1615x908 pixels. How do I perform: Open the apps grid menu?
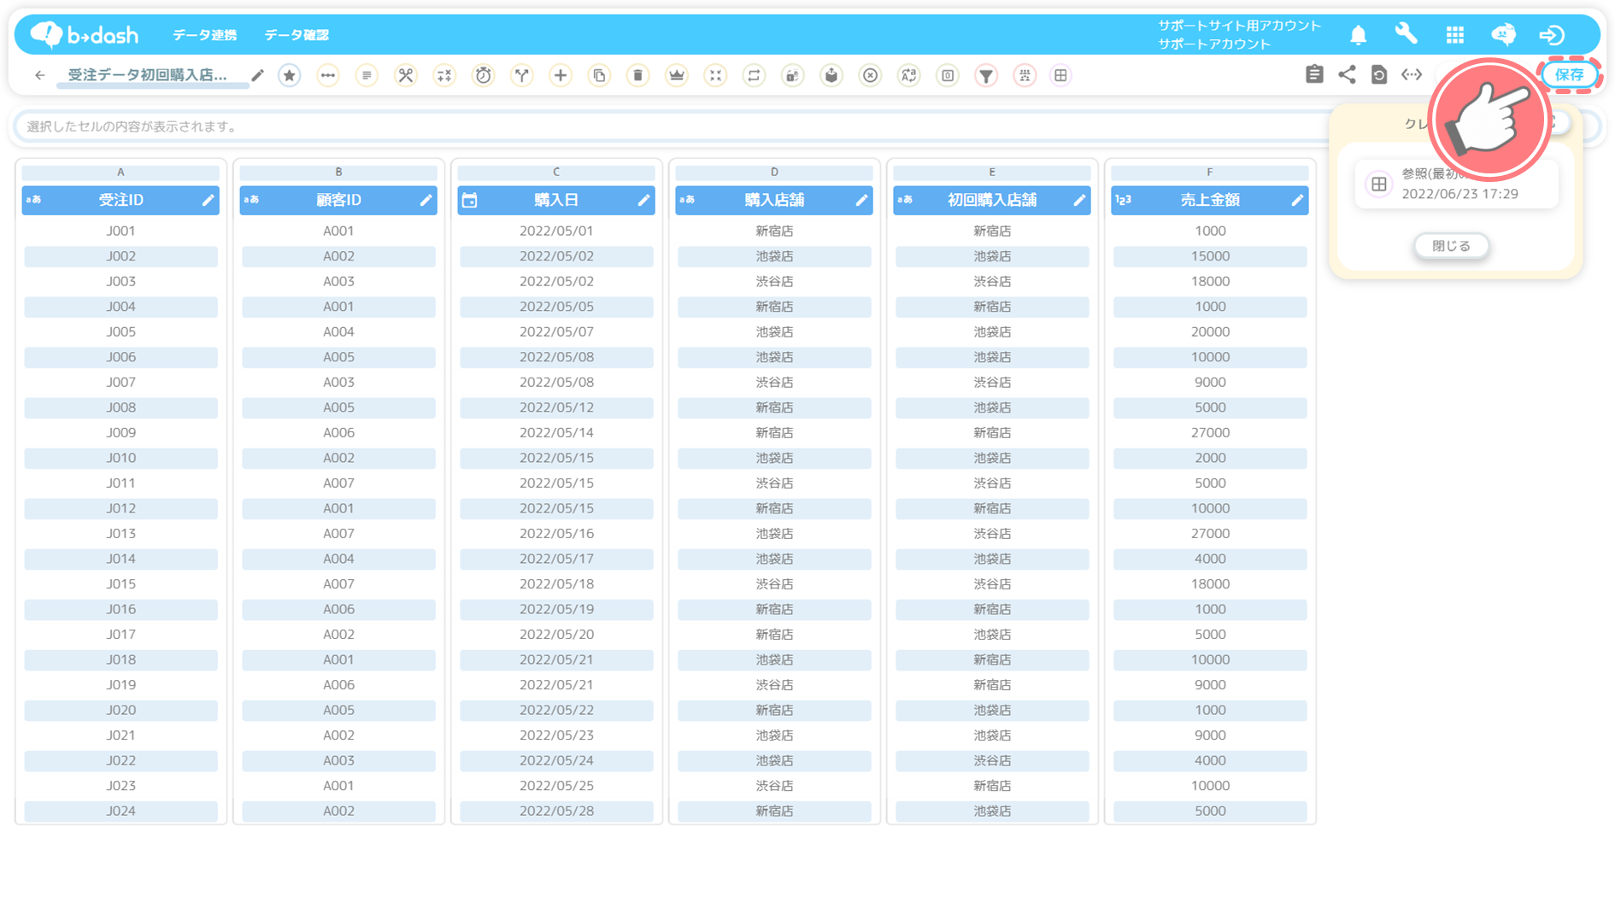click(1454, 35)
